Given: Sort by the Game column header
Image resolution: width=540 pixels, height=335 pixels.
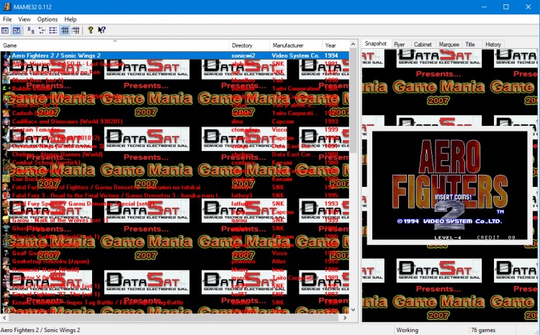Looking at the screenshot, I should click(114, 45).
